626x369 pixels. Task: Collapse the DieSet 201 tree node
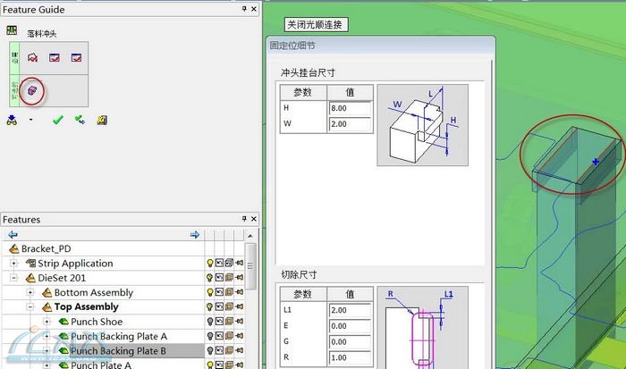pos(14,278)
